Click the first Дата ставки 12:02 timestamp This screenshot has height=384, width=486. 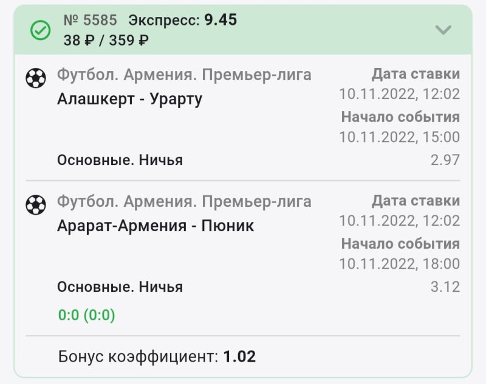tap(399, 95)
